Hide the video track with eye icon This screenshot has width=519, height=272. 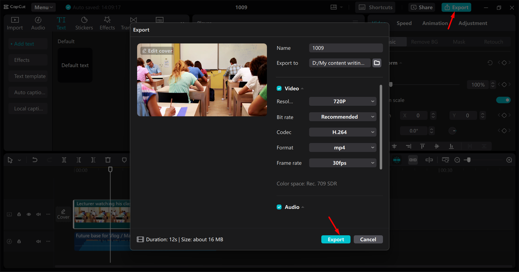coord(29,214)
